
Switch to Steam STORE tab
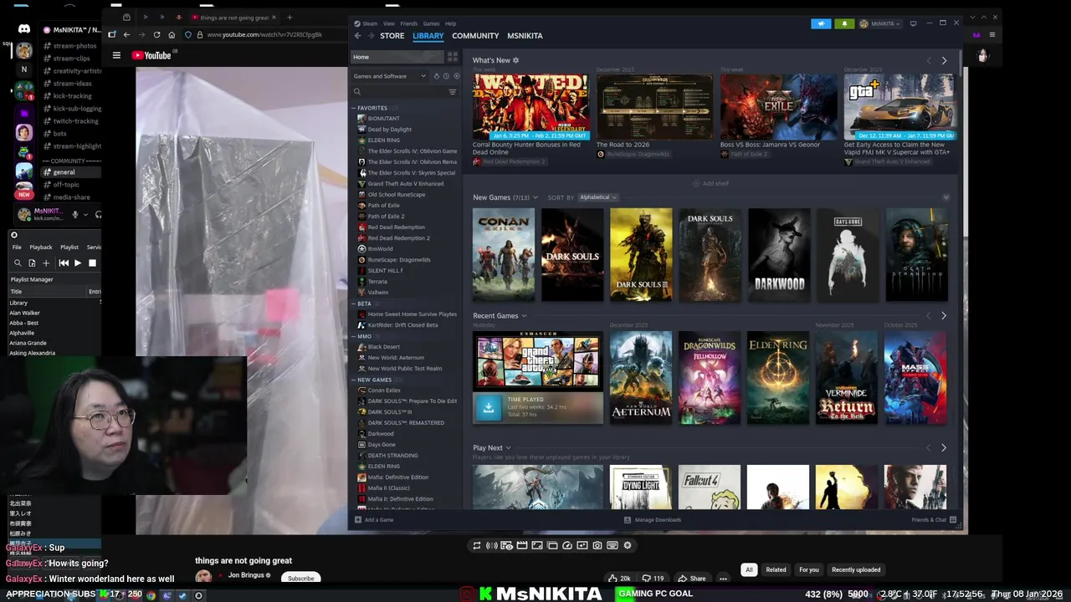pyautogui.click(x=392, y=36)
